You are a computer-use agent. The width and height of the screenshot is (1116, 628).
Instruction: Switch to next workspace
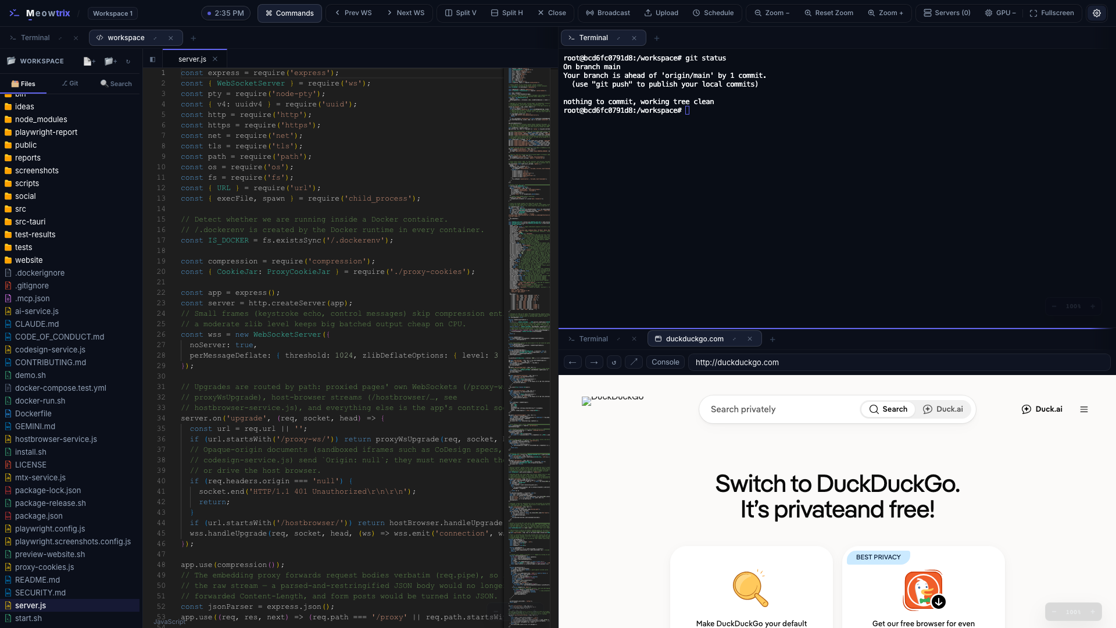click(x=406, y=13)
